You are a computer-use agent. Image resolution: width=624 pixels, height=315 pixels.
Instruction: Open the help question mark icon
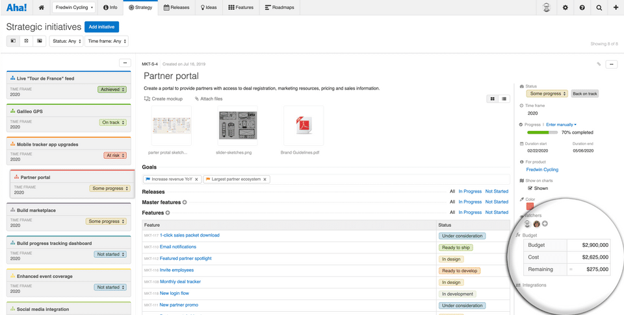(582, 8)
